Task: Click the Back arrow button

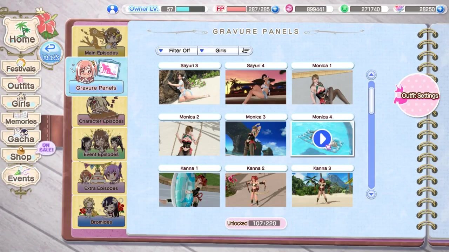Action: coord(51,53)
